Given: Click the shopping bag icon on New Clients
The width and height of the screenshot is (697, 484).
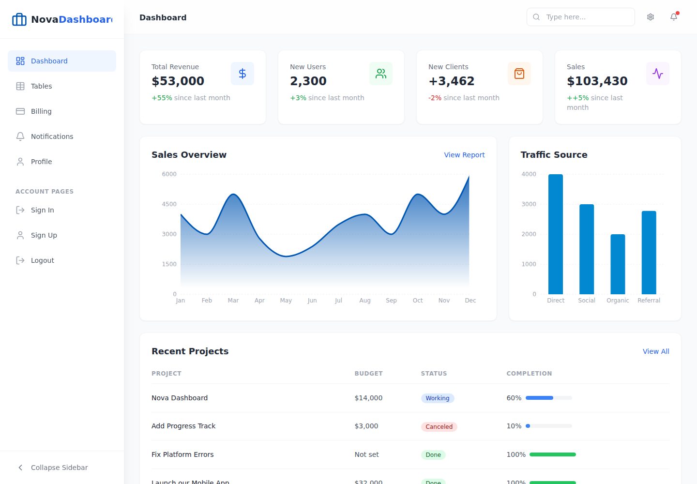Looking at the screenshot, I should pos(519,74).
